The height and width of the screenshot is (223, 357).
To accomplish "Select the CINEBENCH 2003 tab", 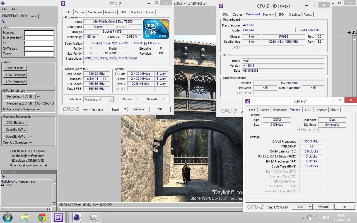I will (x=15, y=16).
